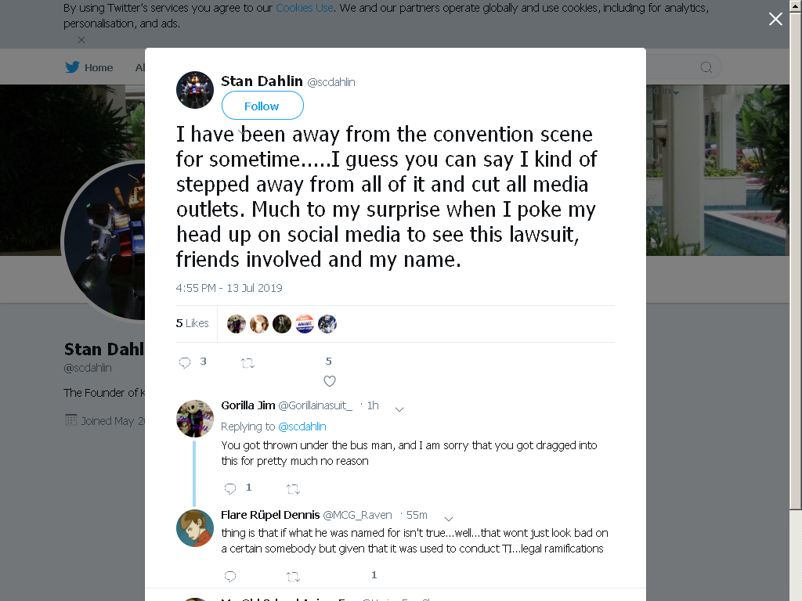Reply to Flare Rüpel Dennis's tweet

click(x=230, y=577)
